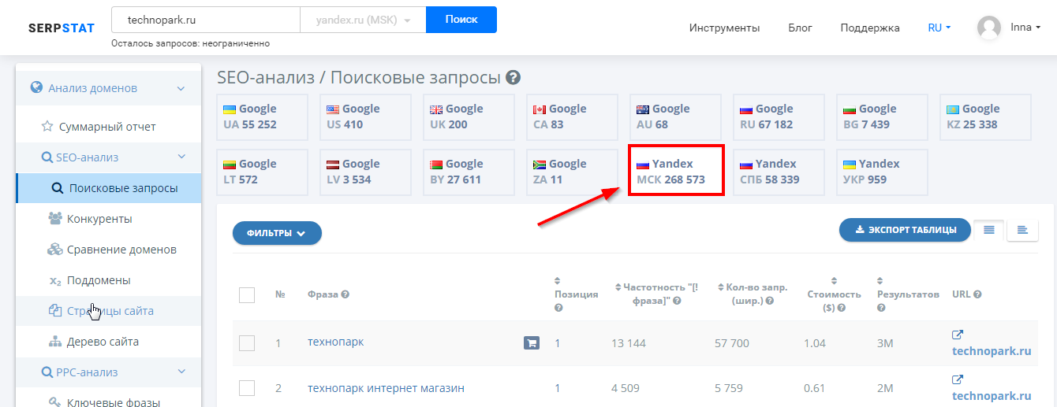Expand the PPC-анализ section
The height and width of the screenshot is (407, 1057).
181,372
